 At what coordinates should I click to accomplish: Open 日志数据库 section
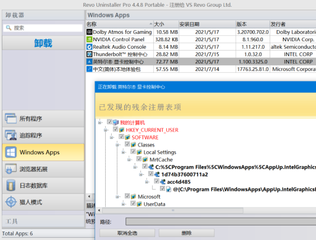[x=43, y=185]
